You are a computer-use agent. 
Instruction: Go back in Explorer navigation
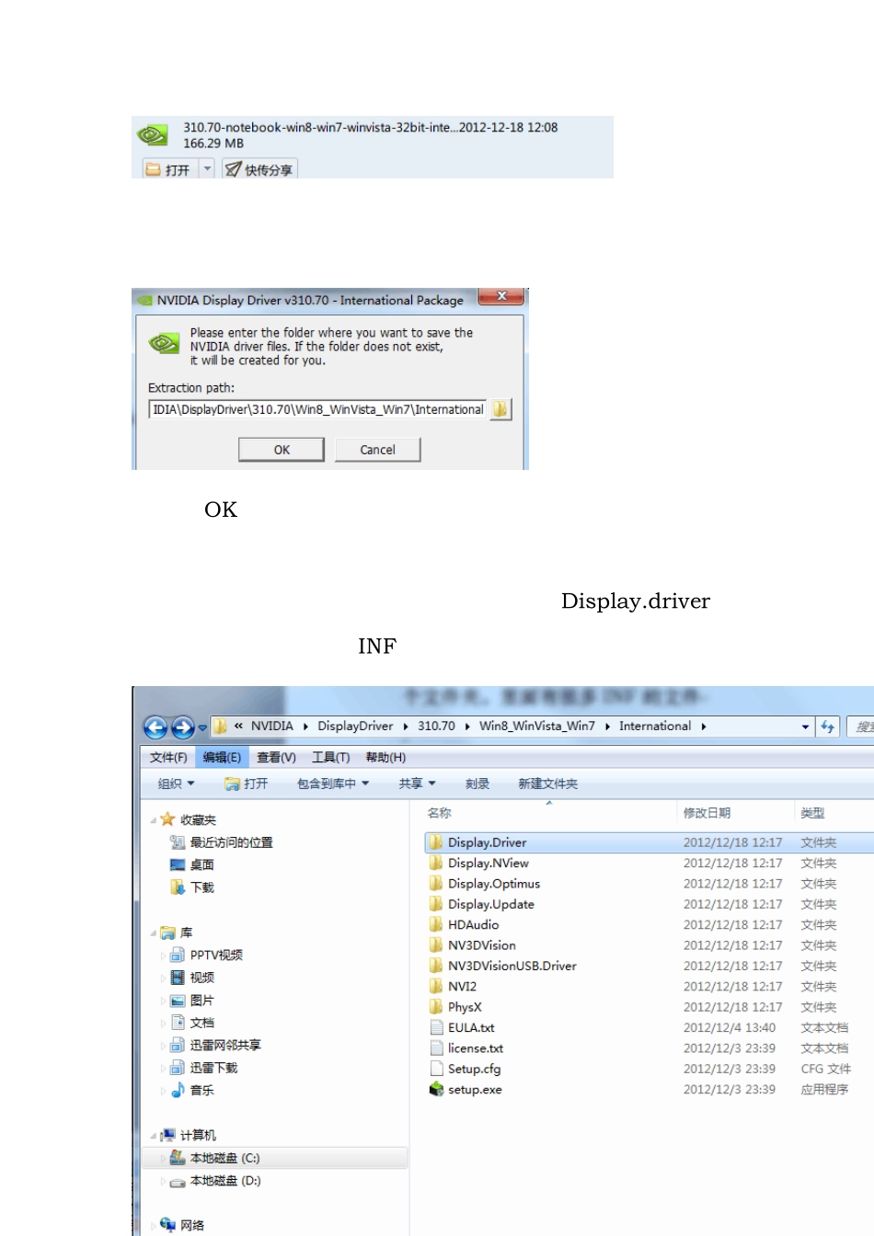coord(155,727)
